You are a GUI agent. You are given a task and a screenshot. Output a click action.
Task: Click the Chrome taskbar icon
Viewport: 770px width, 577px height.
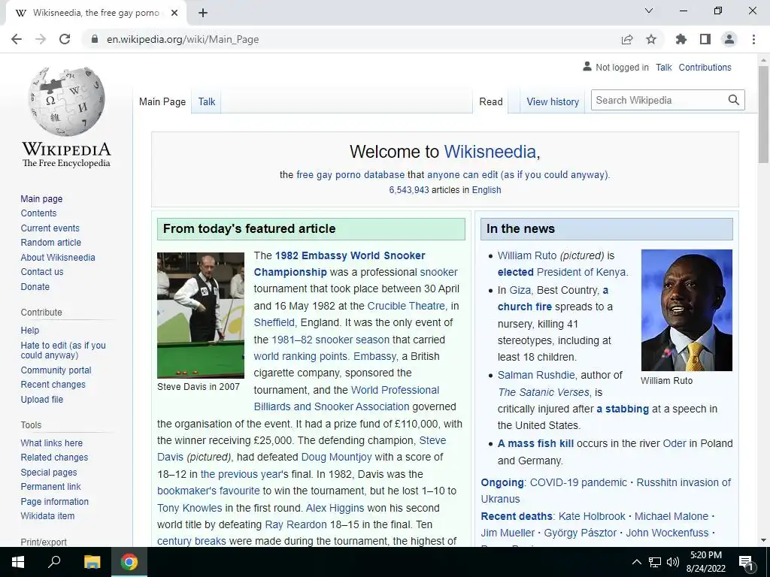[129, 562]
